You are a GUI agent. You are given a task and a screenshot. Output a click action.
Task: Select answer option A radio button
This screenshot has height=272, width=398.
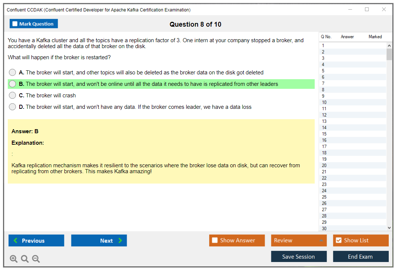(x=13, y=73)
